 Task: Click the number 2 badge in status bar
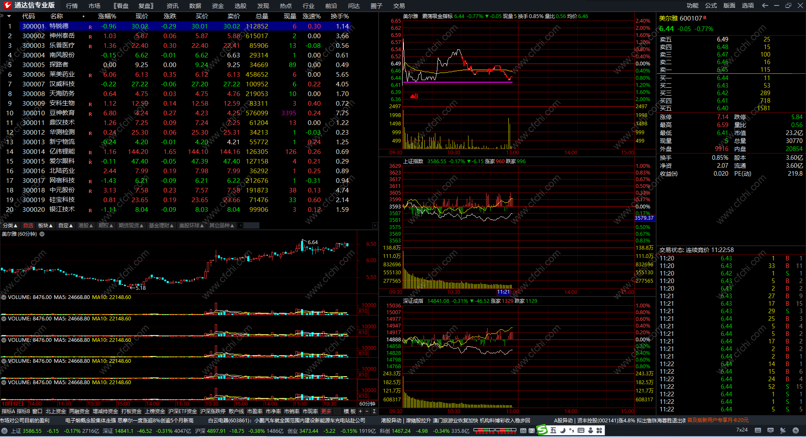click(x=532, y=431)
